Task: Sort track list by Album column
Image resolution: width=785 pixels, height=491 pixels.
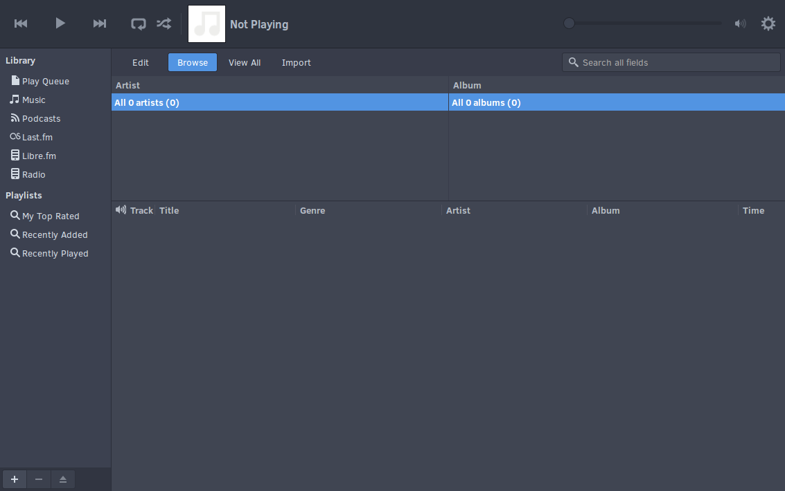Action: [x=662, y=211]
